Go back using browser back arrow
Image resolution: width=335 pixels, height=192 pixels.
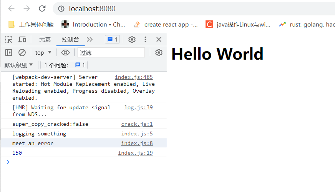pyautogui.click(x=11, y=8)
